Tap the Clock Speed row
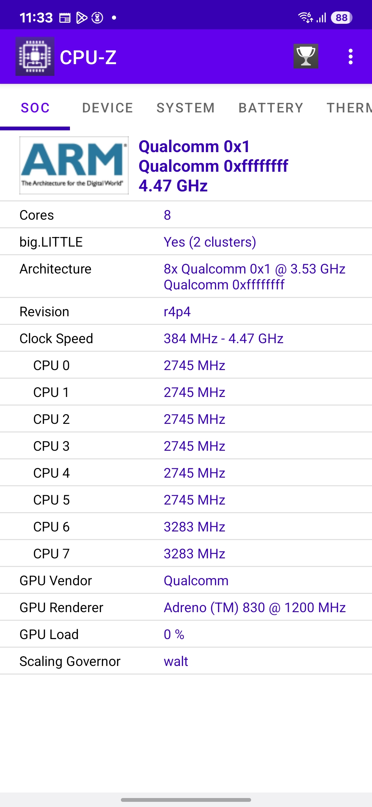Image resolution: width=372 pixels, height=807 pixels. 186,338
